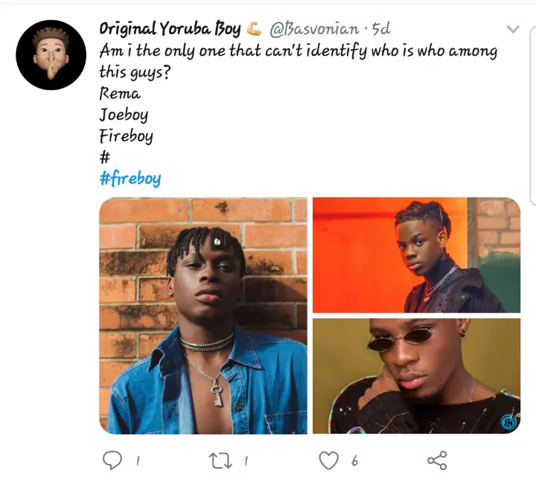Screen dimensions: 536x482
Task: Click the JN watermark logo on bottom photo
Action: (x=508, y=422)
